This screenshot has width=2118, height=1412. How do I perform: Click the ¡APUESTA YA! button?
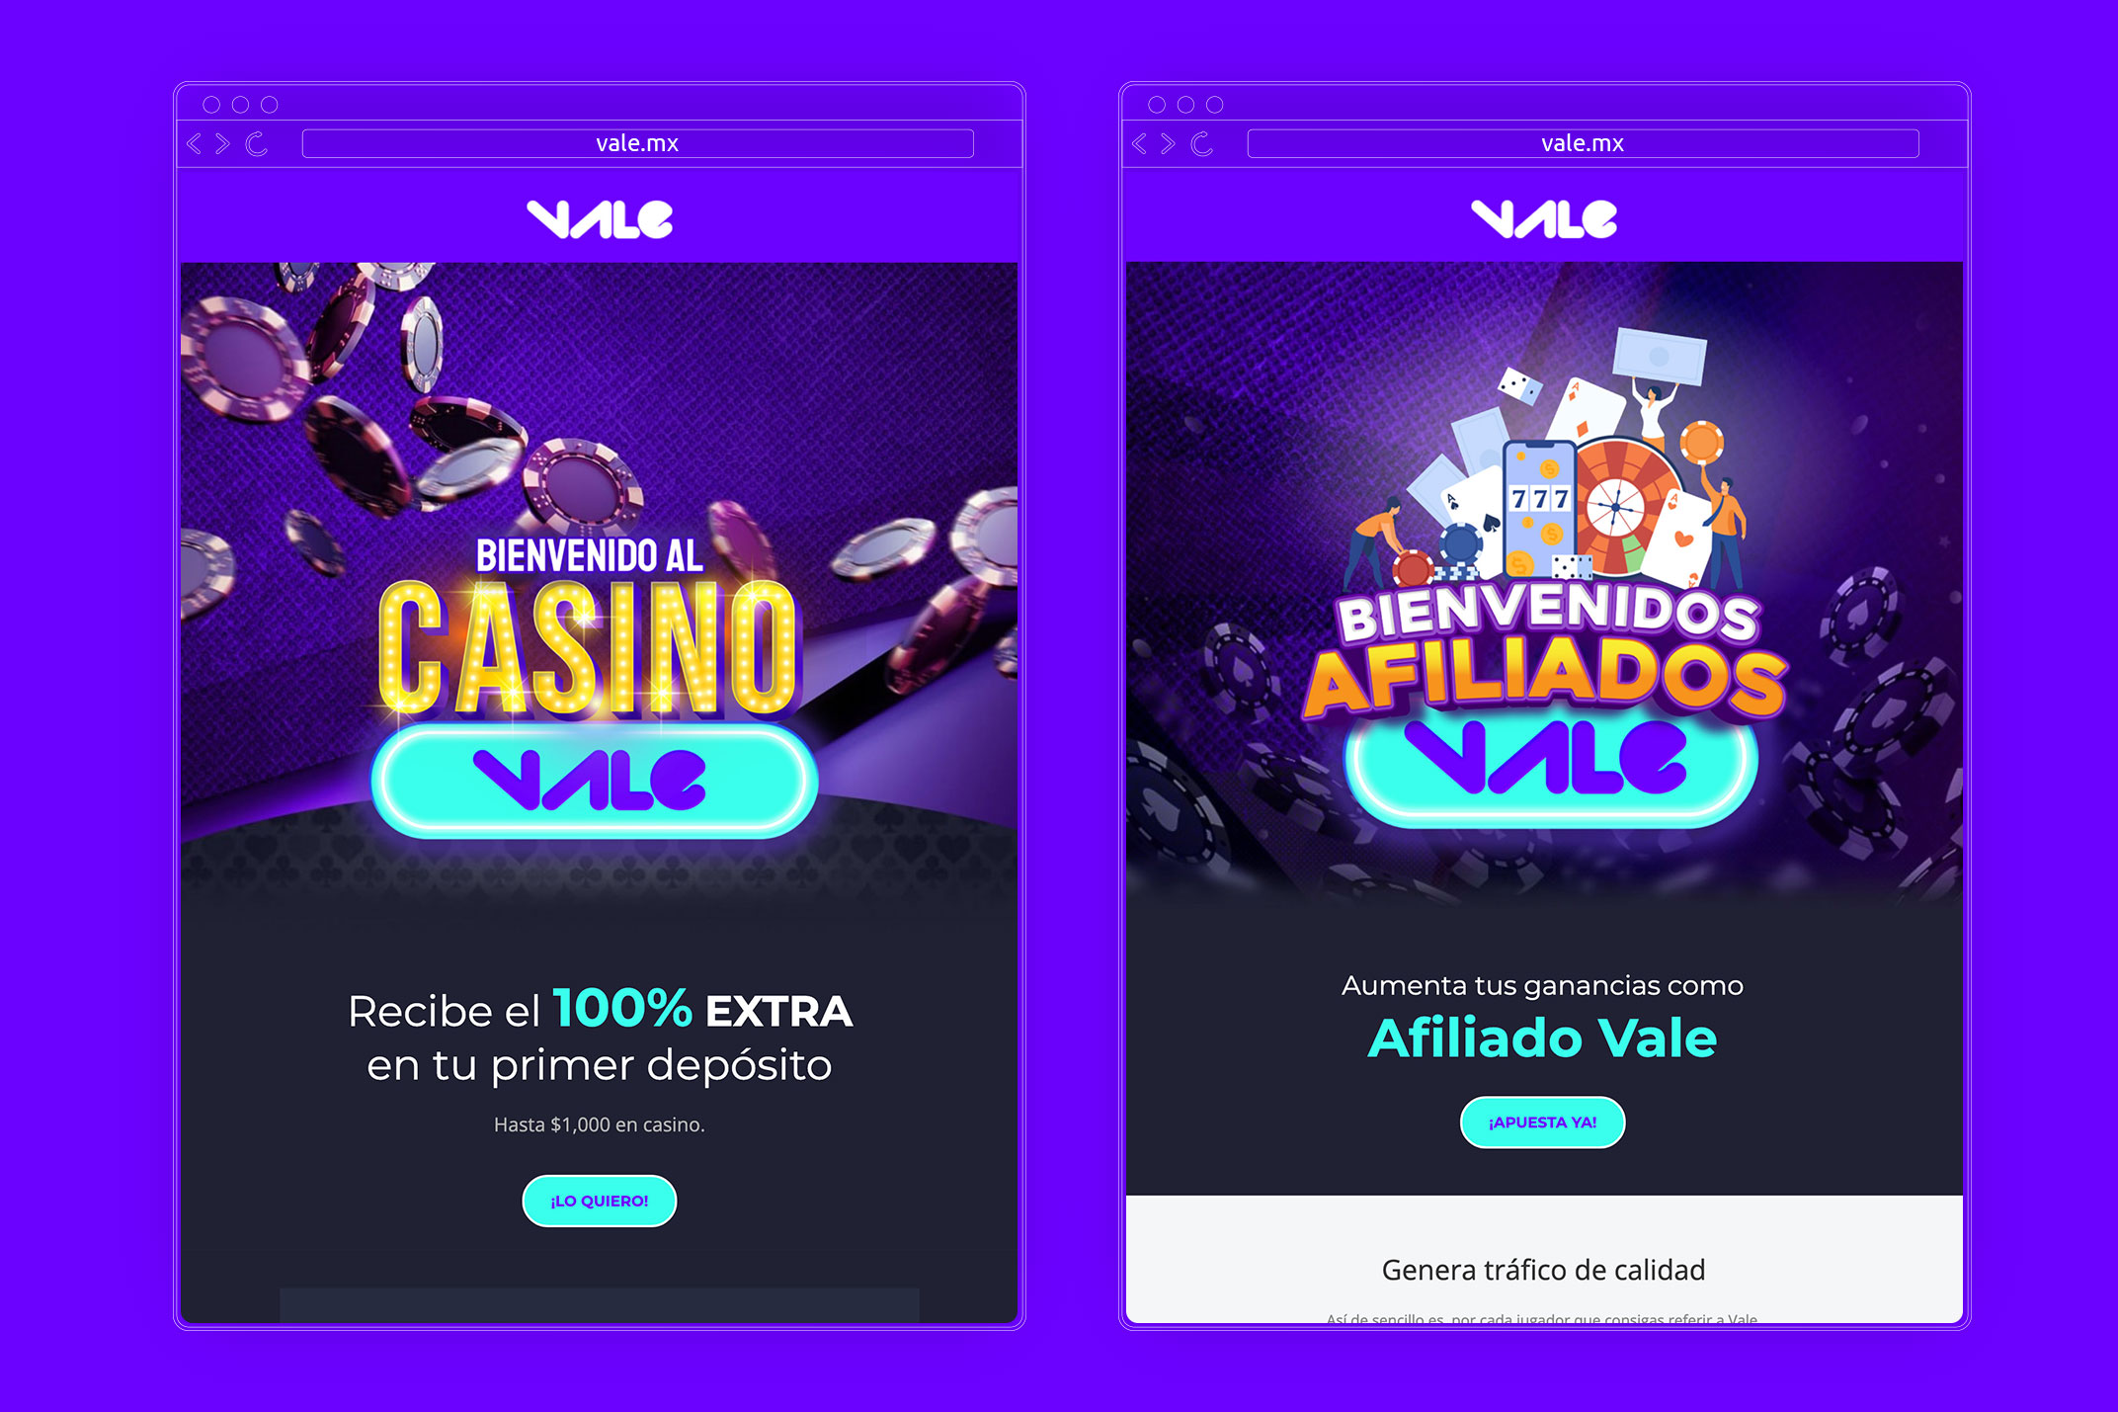coord(1543,1122)
